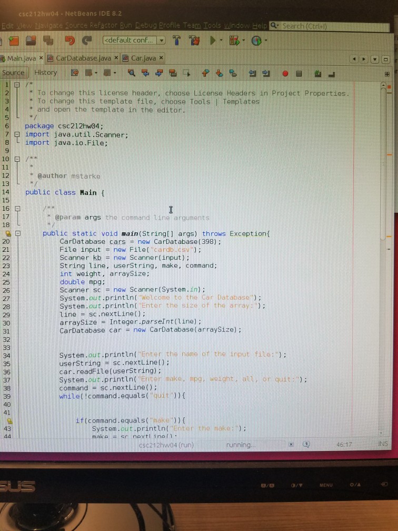Switch to the History view button

46,73
